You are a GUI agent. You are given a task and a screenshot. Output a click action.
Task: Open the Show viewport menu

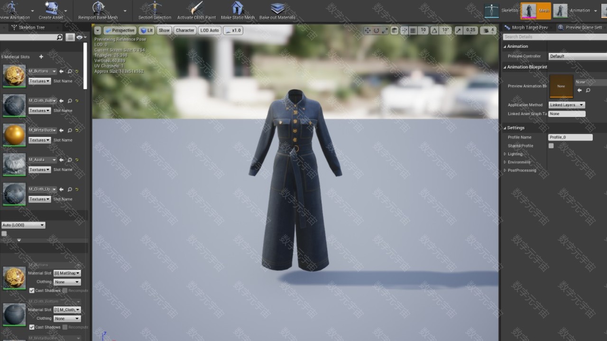click(164, 30)
